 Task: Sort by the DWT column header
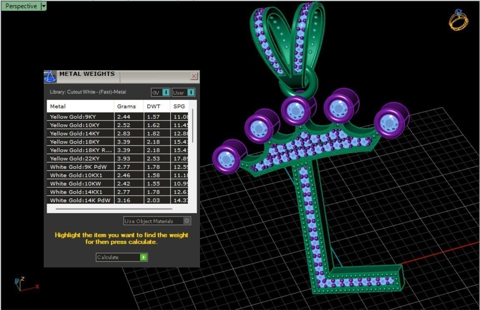157,106
